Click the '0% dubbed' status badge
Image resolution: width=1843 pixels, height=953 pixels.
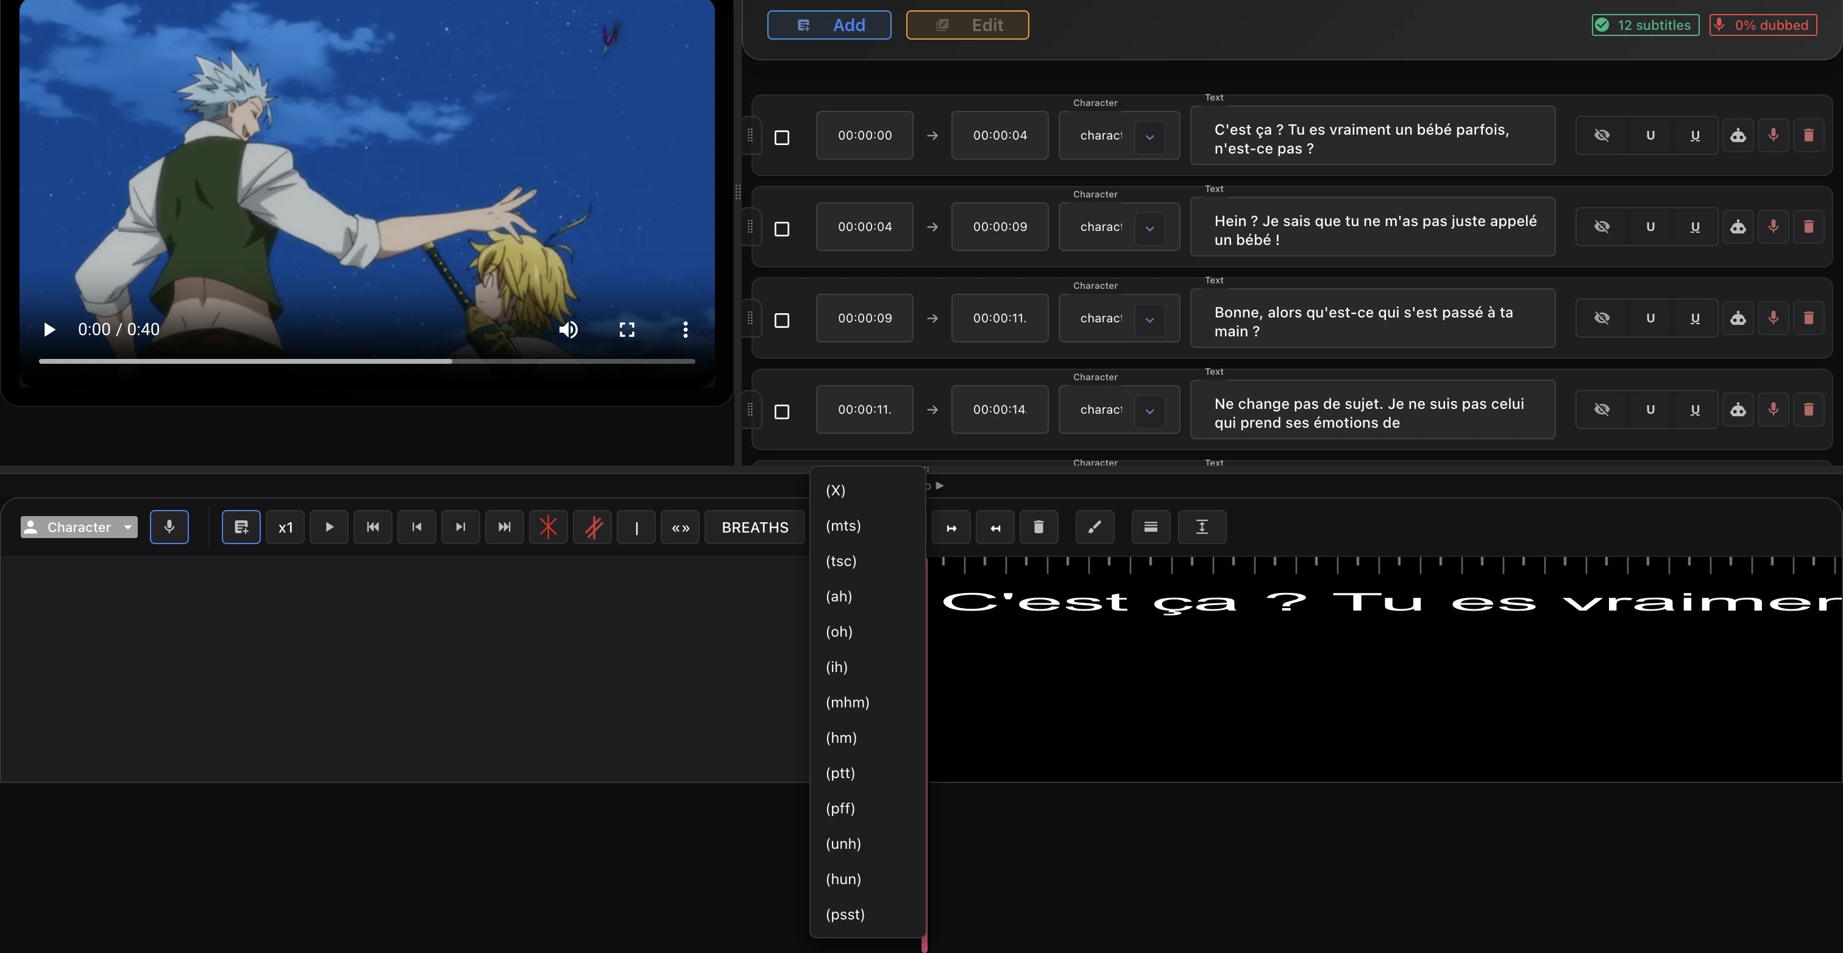(1763, 25)
